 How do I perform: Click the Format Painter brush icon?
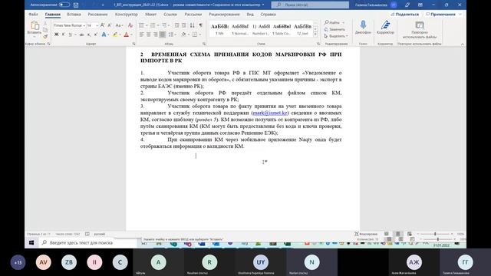(45, 36)
